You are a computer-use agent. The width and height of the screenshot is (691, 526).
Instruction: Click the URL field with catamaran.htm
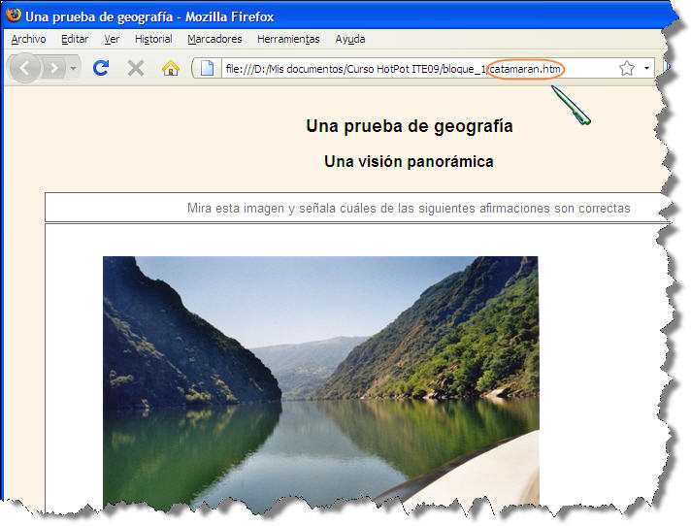418,69
